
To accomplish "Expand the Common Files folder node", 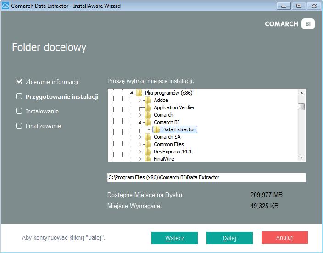I will 140,144.
